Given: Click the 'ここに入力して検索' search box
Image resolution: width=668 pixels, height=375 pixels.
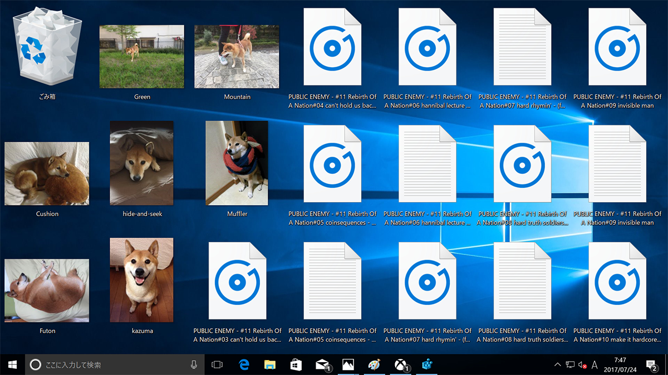Looking at the screenshot, I should click(111, 365).
